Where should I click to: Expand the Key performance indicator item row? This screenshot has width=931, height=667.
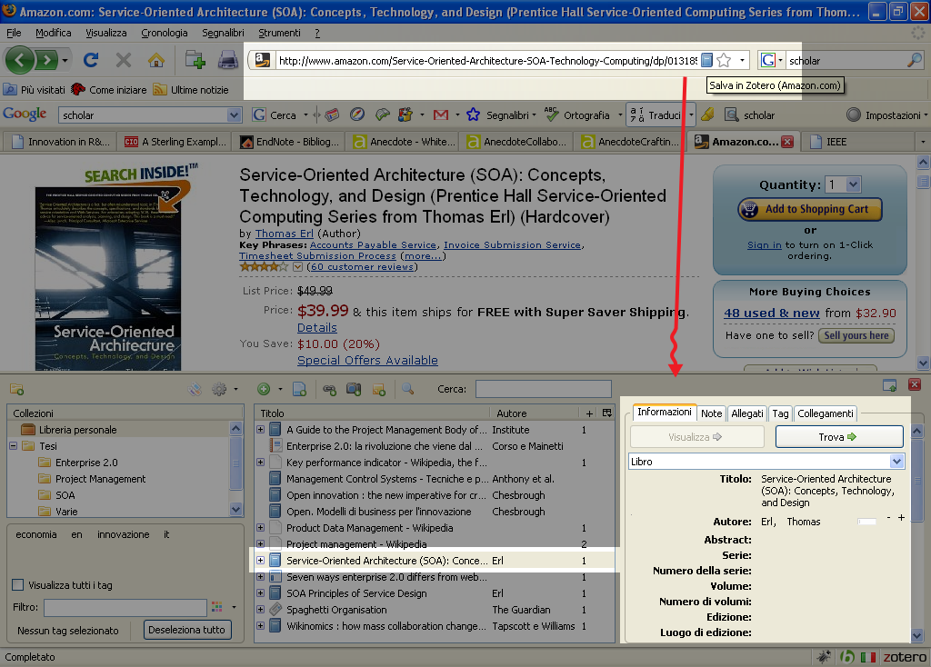[x=260, y=462]
